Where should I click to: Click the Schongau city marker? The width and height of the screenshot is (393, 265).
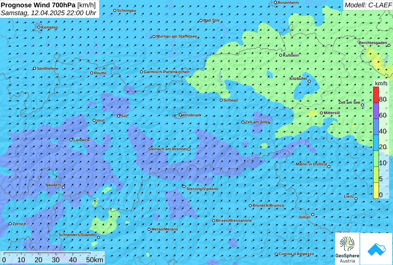(115, 10)
